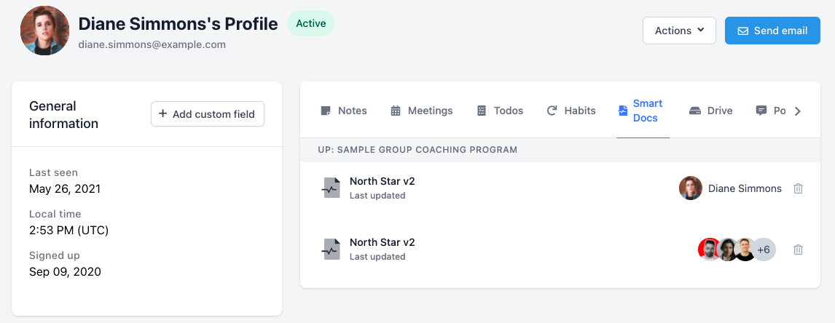Add custom field to general information

(208, 114)
